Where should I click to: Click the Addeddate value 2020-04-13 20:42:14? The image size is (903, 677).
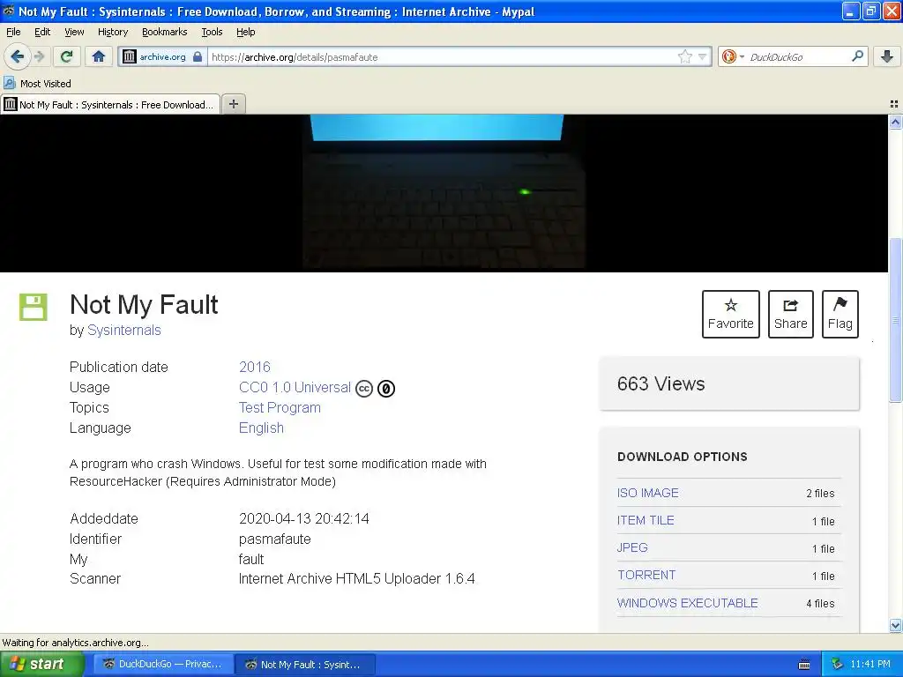point(303,518)
